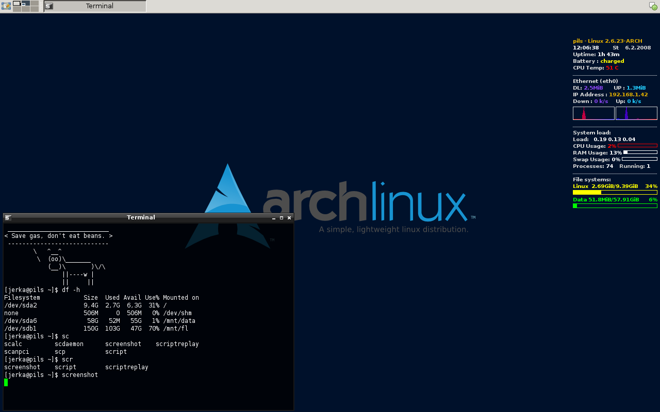Switch to the bottom-right workspace in the pager
Viewport: 660px width, 412px height.
[35, 9]
